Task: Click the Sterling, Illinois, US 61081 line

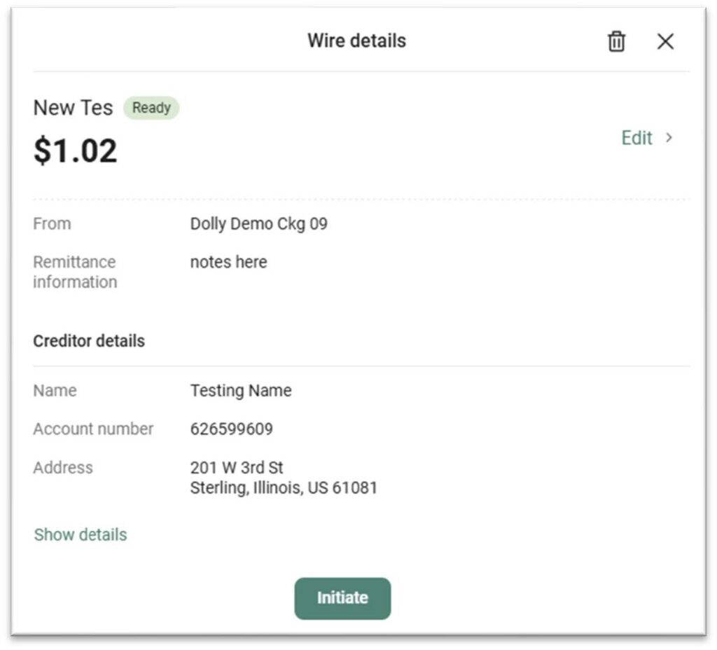Action: coord(284,488)
